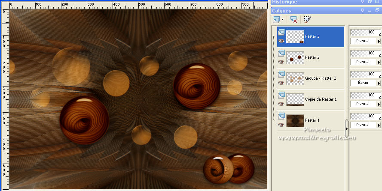Click the layer type icon of Raster 1

pyautogui.click(x=281, y=116)
